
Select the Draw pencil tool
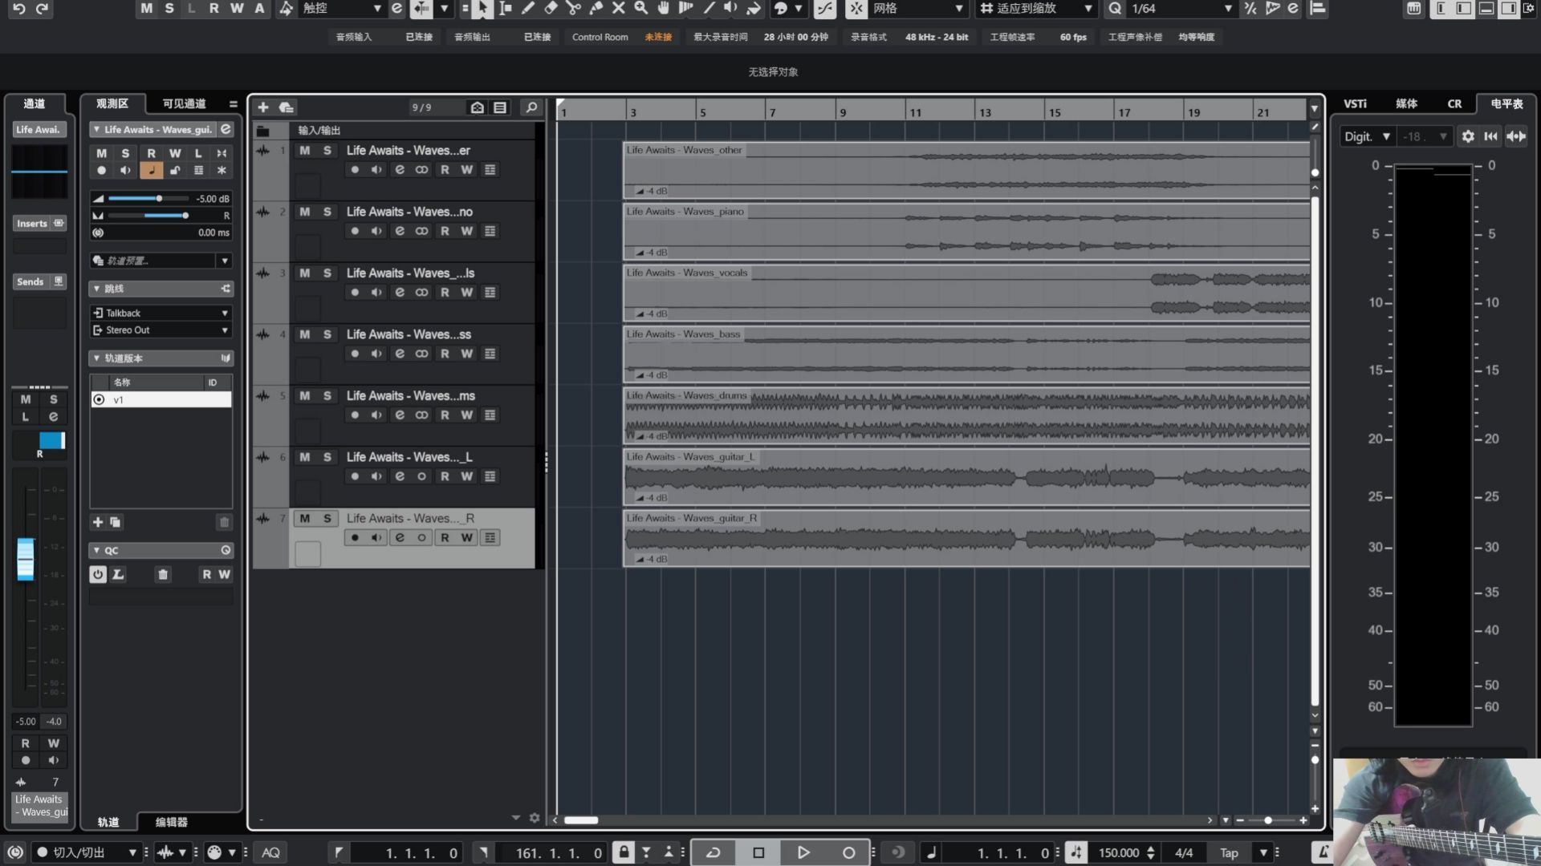coord(527,9)
